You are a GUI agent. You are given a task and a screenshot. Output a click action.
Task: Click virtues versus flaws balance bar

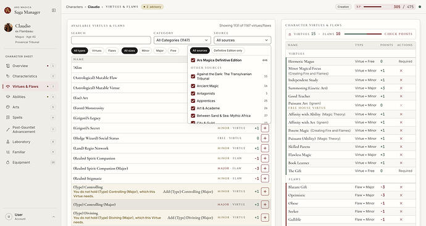tap(363, 34)
